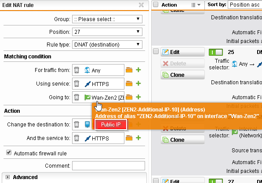Viewport: 262px width, 183px height.
Task: Open the Rule type dropdown
Action: (x=107, y=44)
